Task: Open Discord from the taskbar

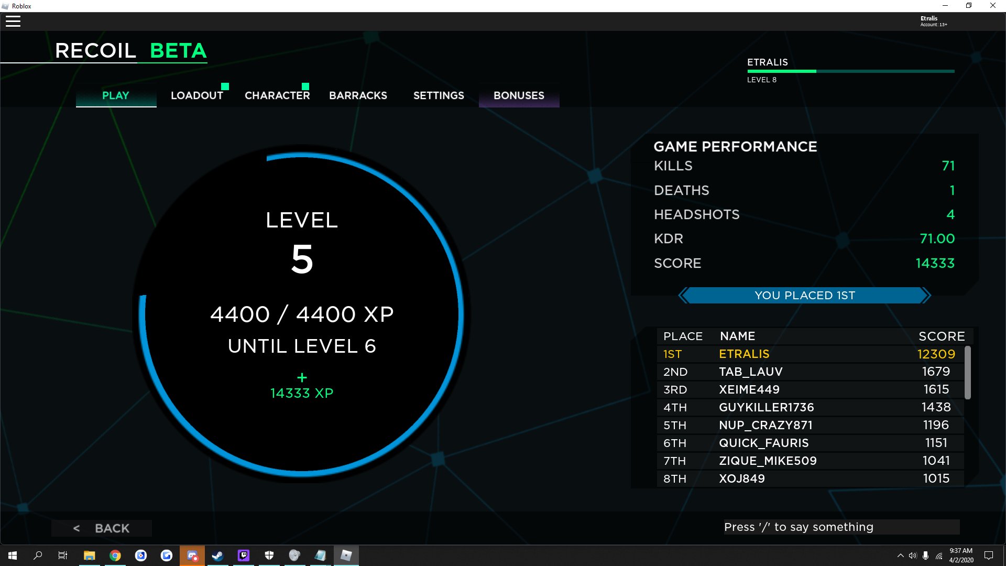Action: [x=192, y=556]
